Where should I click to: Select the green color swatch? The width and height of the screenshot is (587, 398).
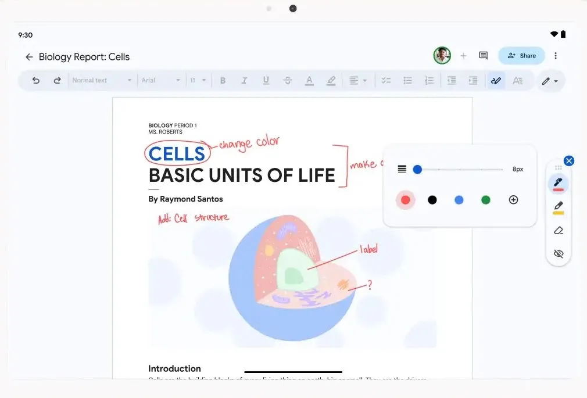click(x=485, y=199)
